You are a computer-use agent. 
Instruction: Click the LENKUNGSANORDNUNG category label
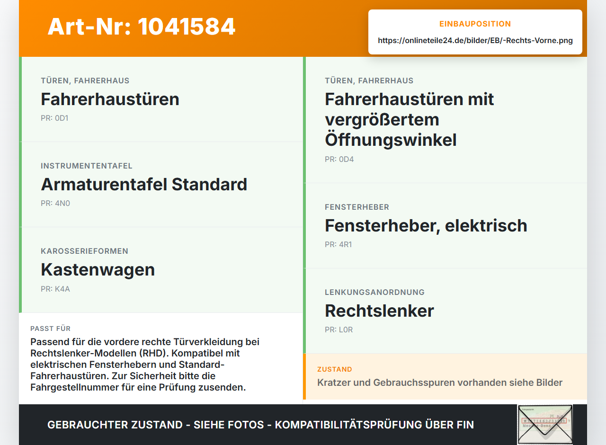coord(374,292)
